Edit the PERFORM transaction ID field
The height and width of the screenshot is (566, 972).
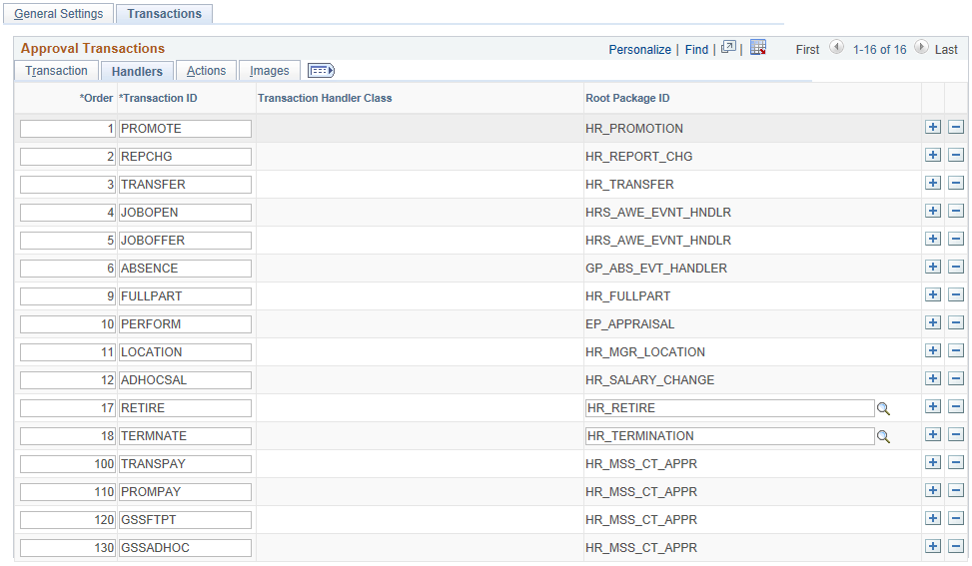pos(185,323)
